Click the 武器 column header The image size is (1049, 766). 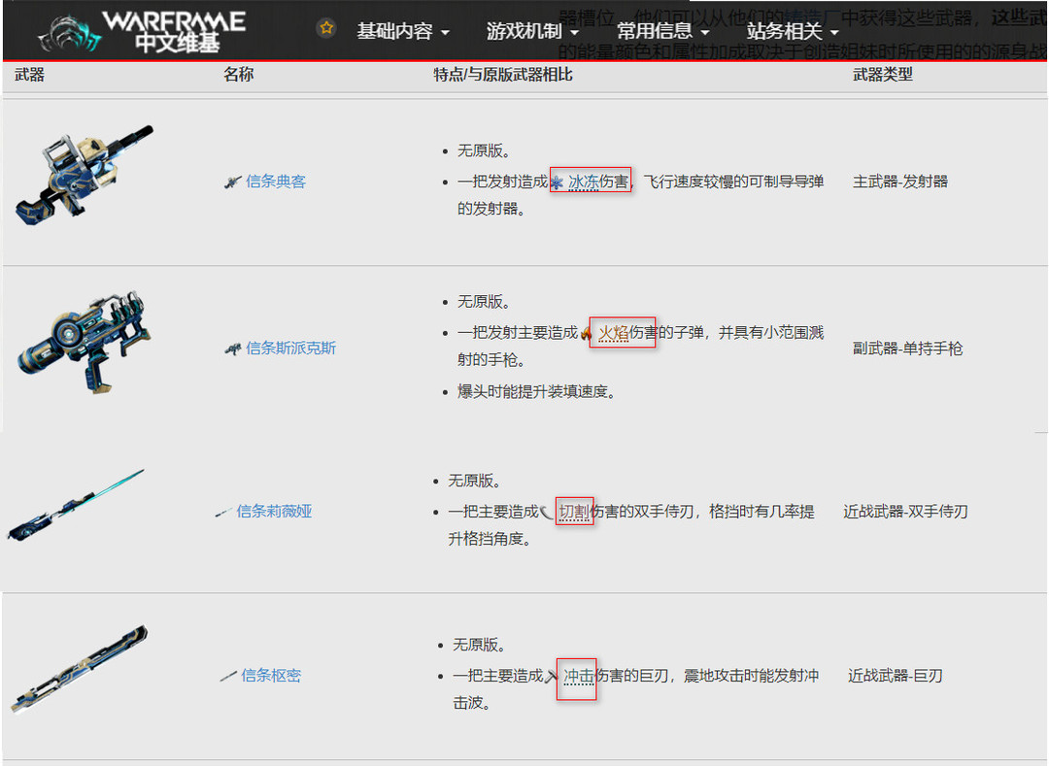(29, 74)
